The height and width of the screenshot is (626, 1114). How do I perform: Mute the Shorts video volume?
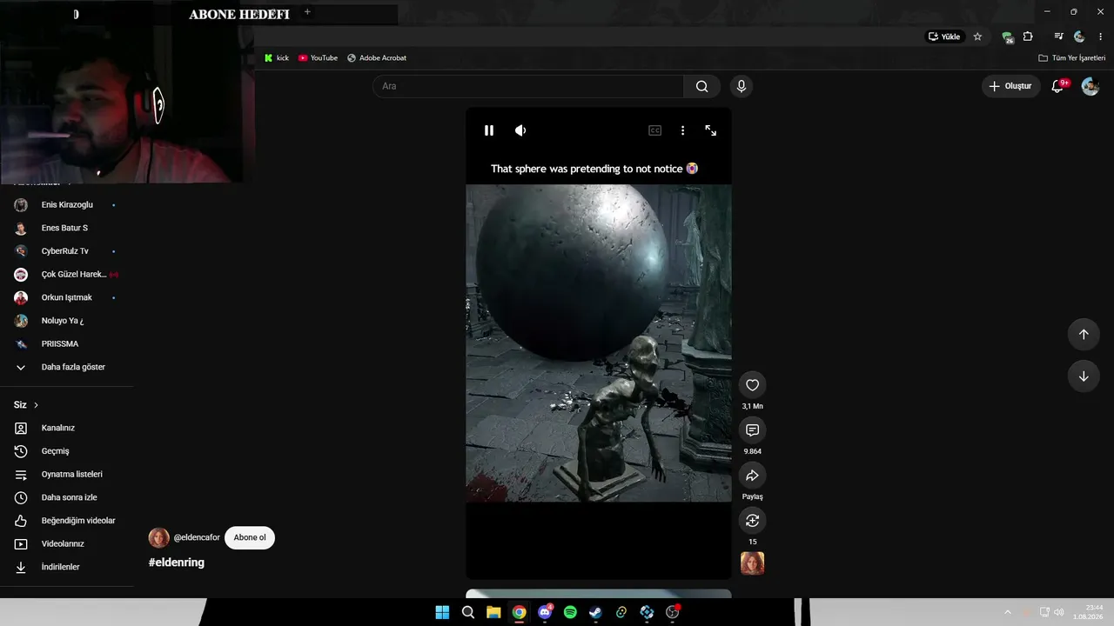pos(520,130)
